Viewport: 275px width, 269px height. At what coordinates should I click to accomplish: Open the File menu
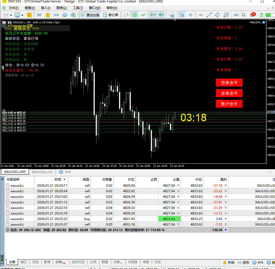tap(14, 8)
